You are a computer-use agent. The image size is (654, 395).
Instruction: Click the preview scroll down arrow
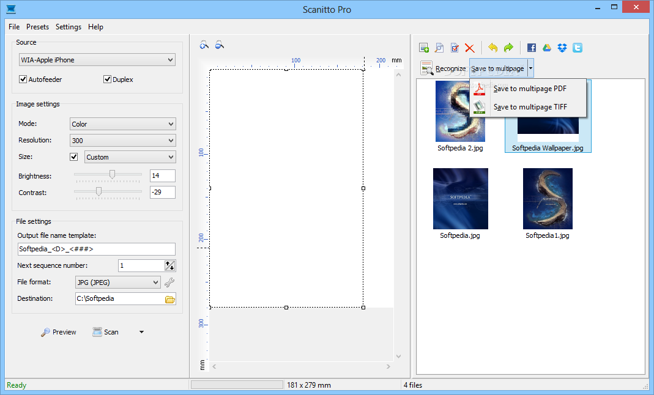398,356
